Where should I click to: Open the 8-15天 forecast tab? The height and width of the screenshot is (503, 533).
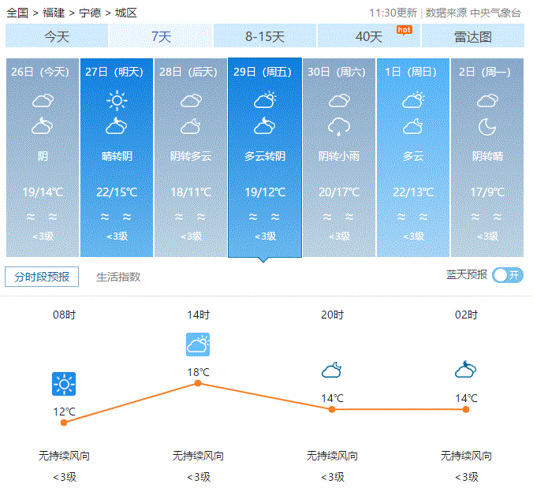[x=265, y=35]
